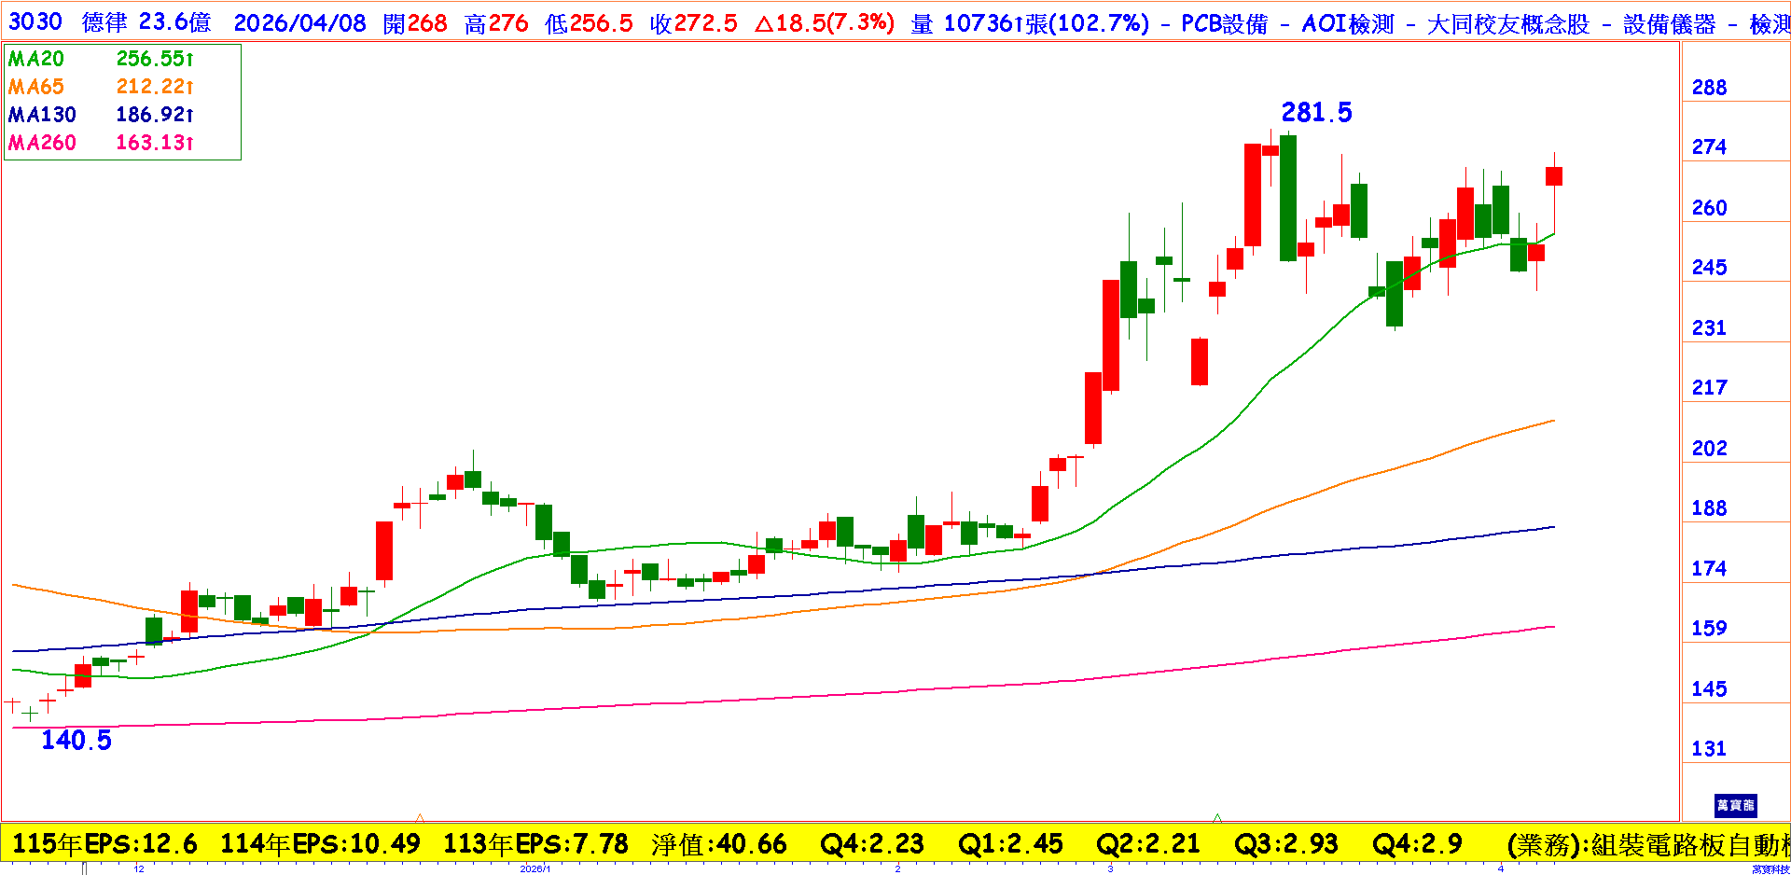The image size is (1791, 875).
Task: Click the MA65 legend entry
Action: 36,87
